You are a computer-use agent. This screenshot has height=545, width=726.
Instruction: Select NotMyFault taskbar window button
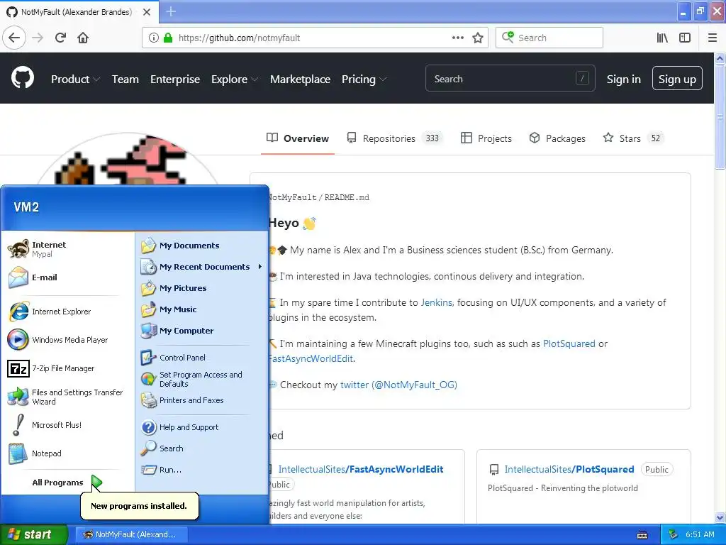coord(131,534)
